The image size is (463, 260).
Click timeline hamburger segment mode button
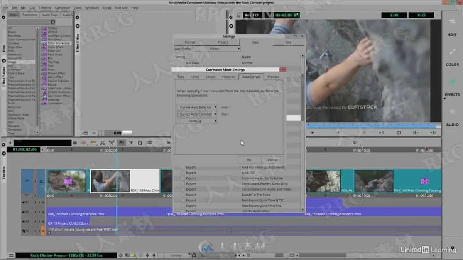click(x=122, y=143)
